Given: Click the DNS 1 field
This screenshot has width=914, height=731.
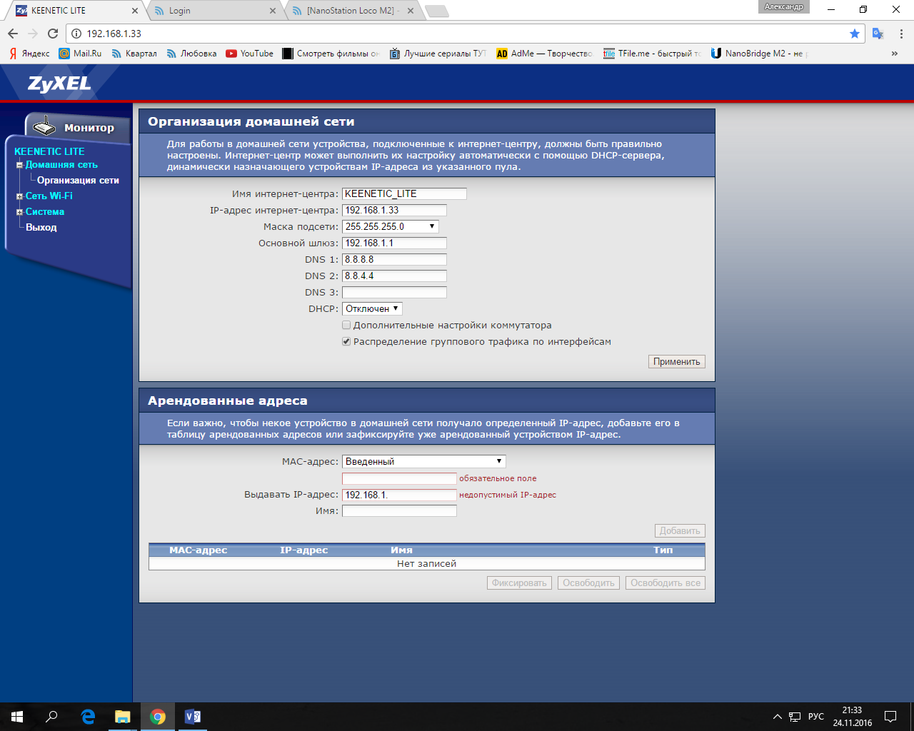Looking at the screenshot, I should pos(394,259).
